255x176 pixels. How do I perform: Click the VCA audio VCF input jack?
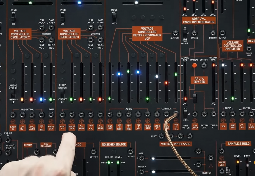223,114
